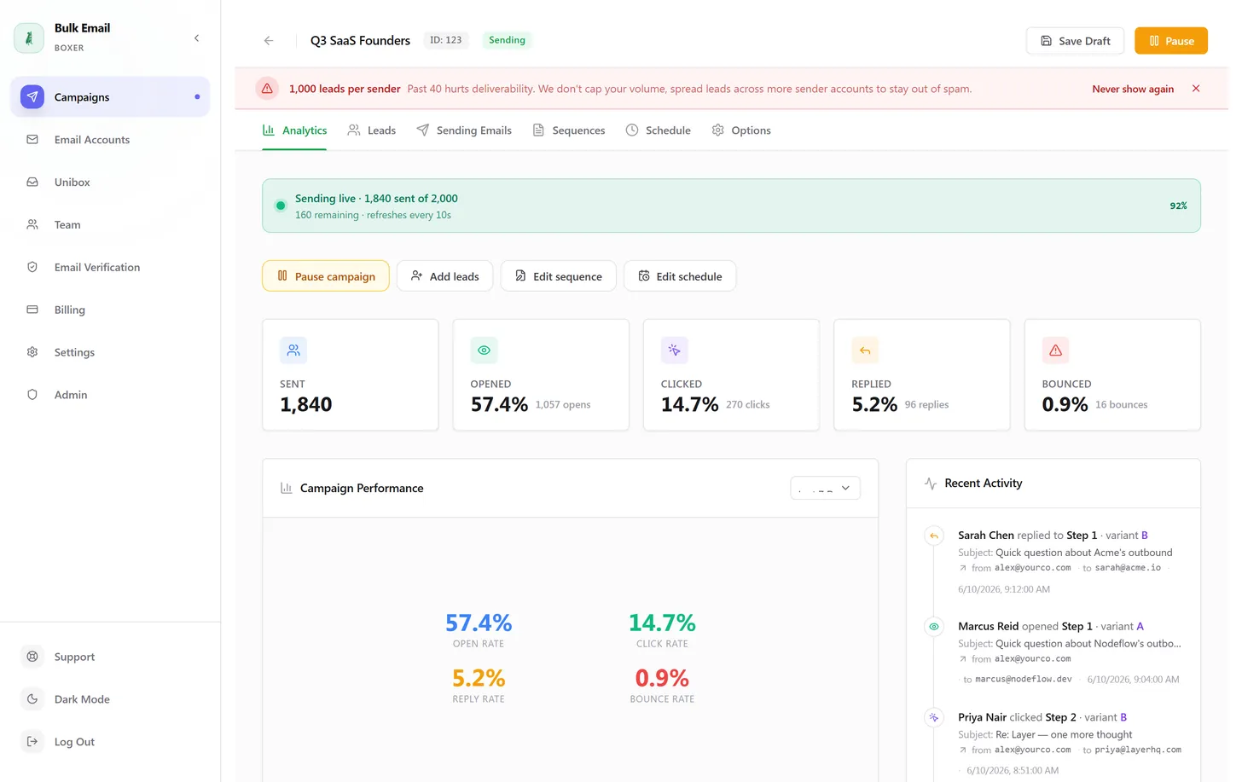Open the Team page
The width and height of the screenshot is (1242, 782).
tap(110, 225)
